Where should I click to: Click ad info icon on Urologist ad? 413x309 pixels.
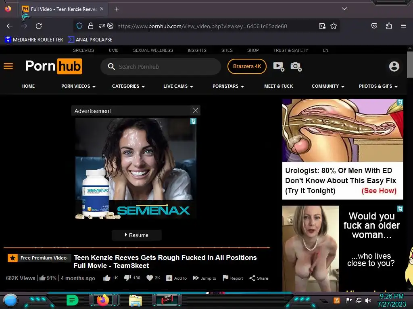[x=400, y=102]
